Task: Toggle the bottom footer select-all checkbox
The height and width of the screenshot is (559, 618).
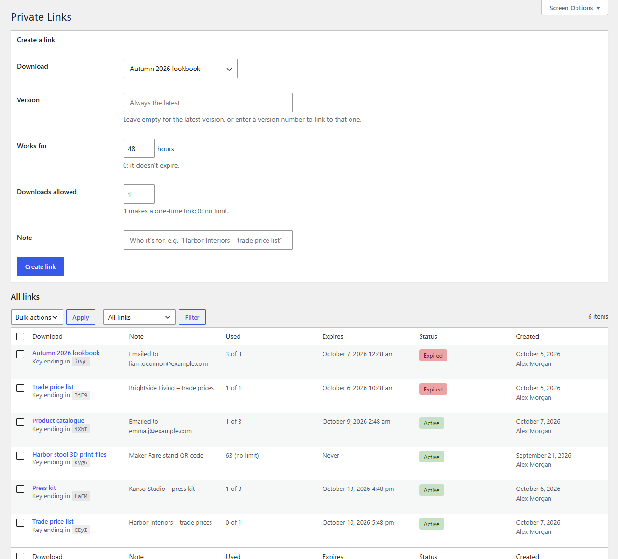Action: [20, 556]
